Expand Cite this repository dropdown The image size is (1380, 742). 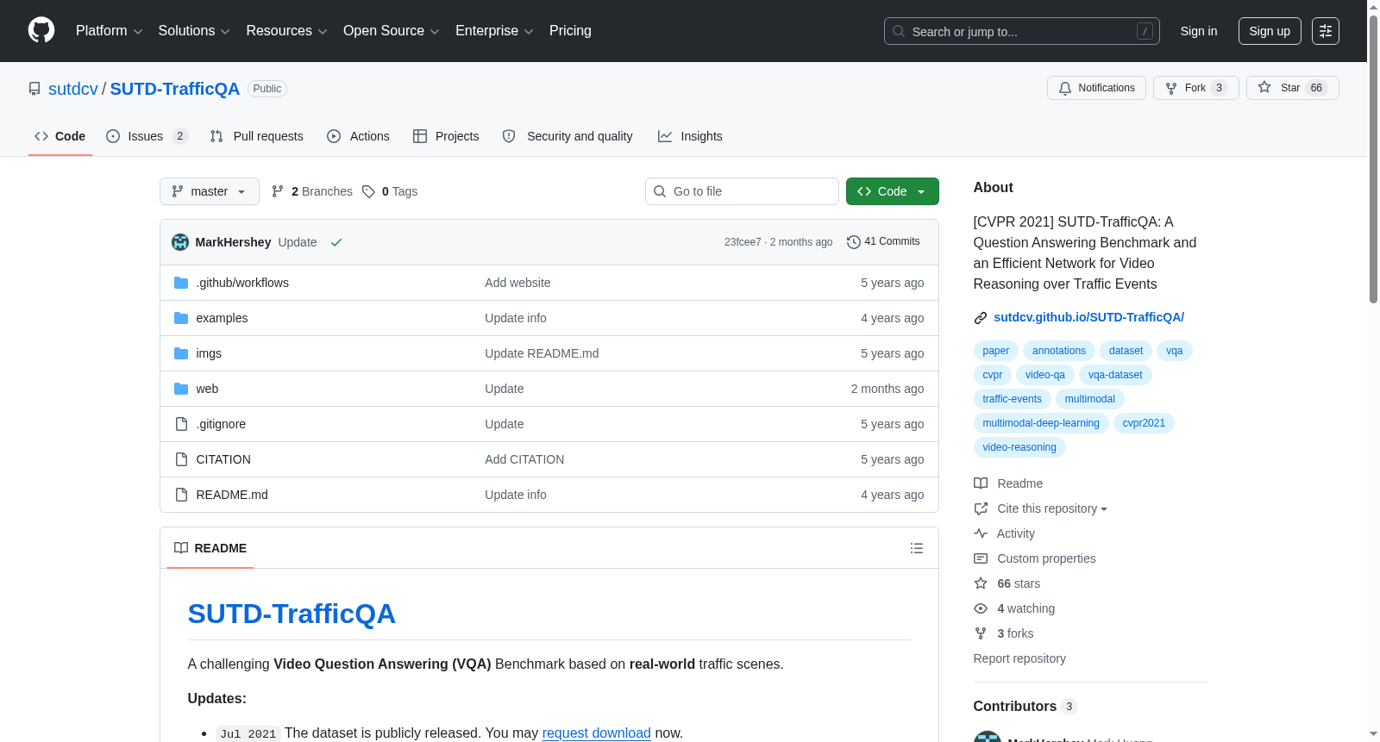tap(1051, 508)
